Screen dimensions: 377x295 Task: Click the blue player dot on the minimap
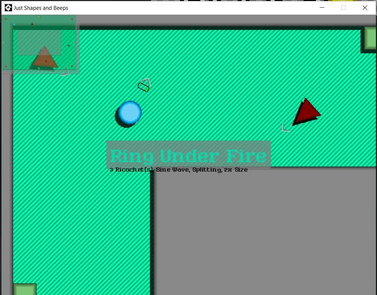(x=14, y=24)
